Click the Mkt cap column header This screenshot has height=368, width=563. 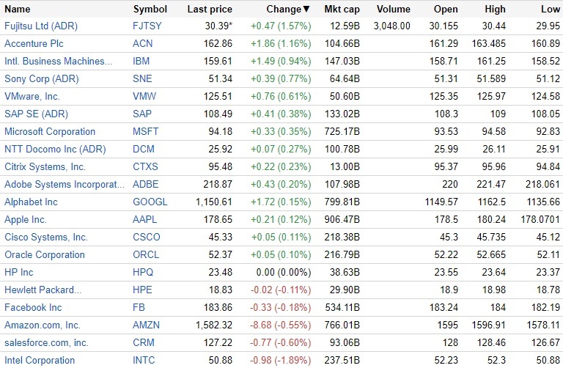tap(341, 9)
